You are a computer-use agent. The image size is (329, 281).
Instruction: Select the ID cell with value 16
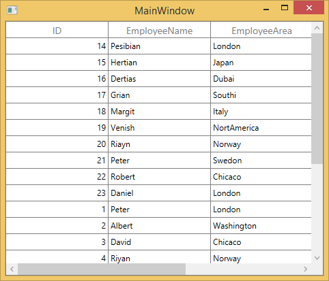57,79
